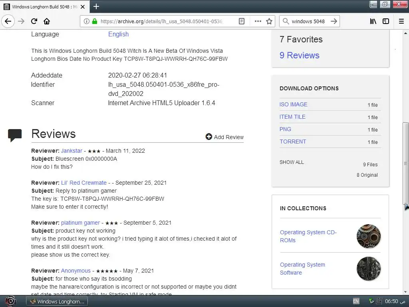
Task: Click the forward navigation arrow
Action: pyautogui.click(x=21, y=21)
